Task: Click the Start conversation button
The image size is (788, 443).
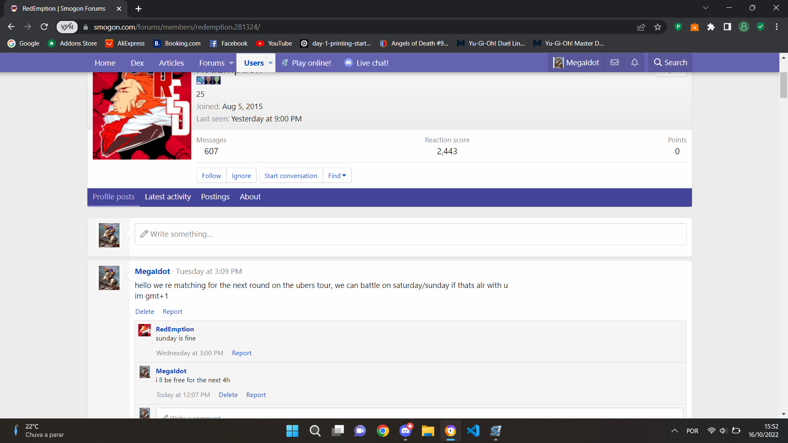Action: coord(291,176)
